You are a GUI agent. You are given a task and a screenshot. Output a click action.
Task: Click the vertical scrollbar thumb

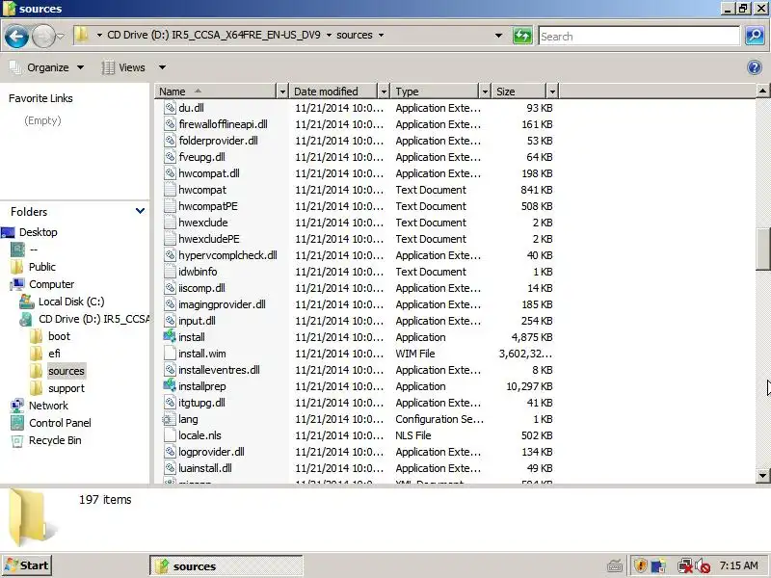762,250
